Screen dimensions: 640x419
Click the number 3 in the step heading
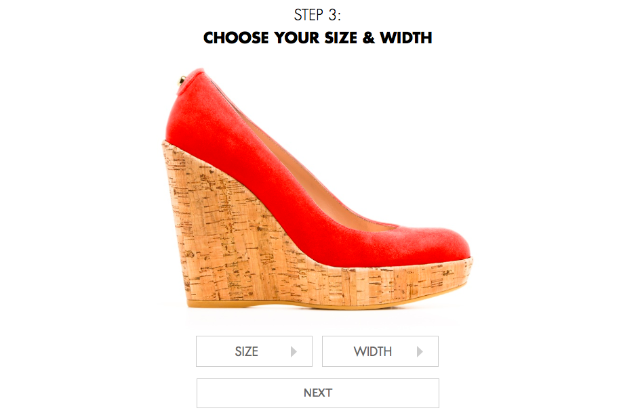pyautogui.click(x=333, y=15)
